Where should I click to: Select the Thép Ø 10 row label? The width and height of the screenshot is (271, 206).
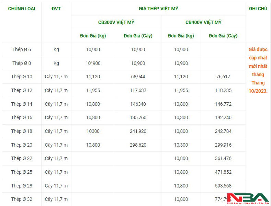[x=22, y=77]
